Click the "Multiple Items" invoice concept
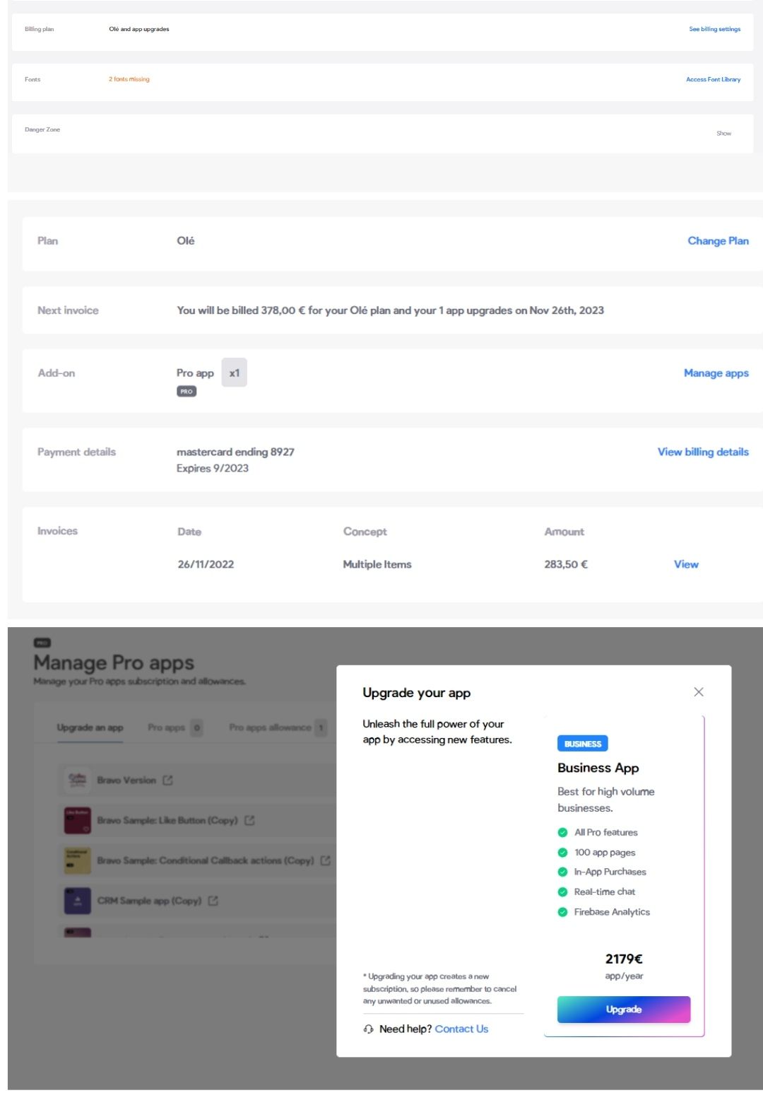The height and width of the screenshot is (1093, 763). 377,565
